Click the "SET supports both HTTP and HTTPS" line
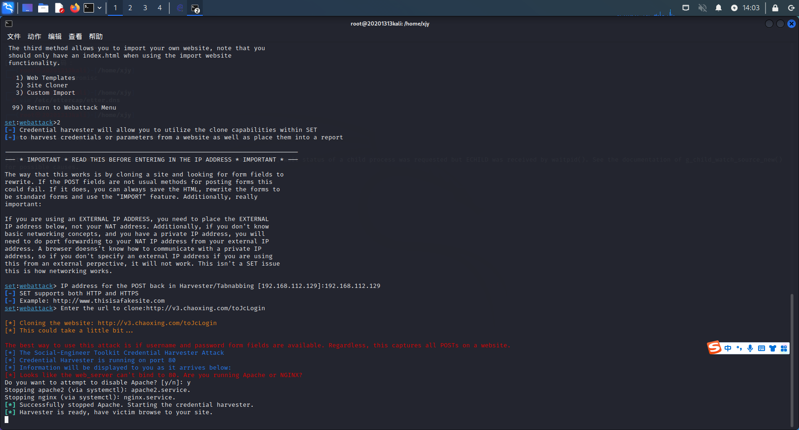Viewport: 799px width, 430px height. [x=72, y=293]
